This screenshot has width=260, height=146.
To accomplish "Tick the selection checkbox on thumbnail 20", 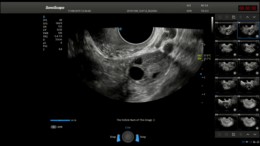I will 257,78.
